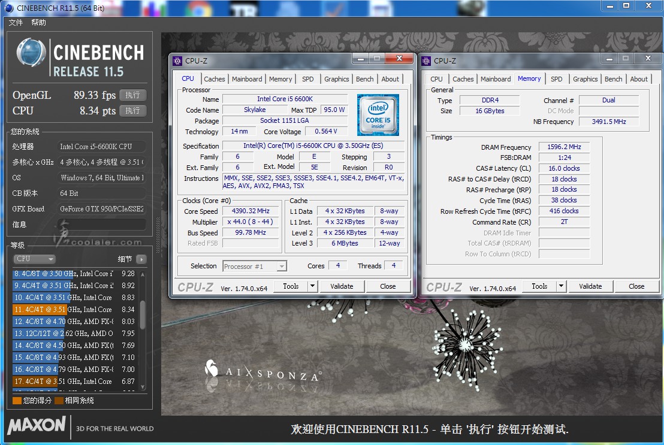Open About tab in left CPU-Z window

pyautogui.click(x=390, y=78)
